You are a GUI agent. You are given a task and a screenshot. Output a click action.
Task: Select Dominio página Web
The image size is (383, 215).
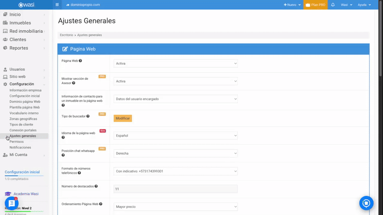click(x=25, y=102)
